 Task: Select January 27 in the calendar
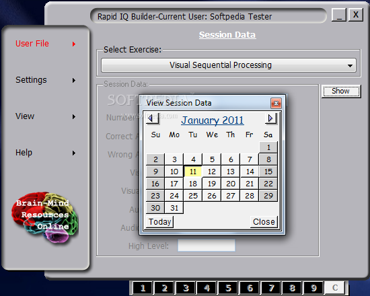(231, 196)
